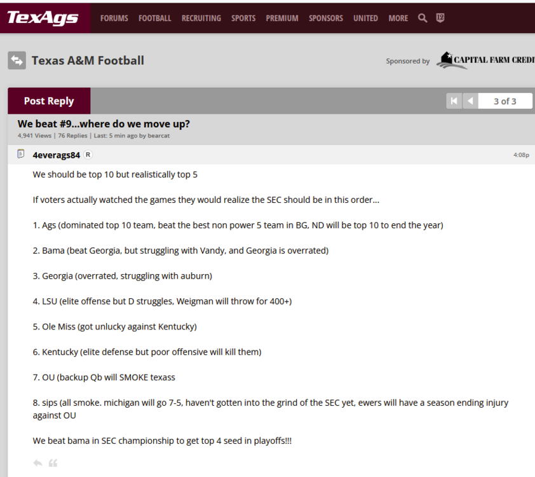Open the MORE dropdown menu
The height and width of the screenshot is (477, 535).
(398, 18)
